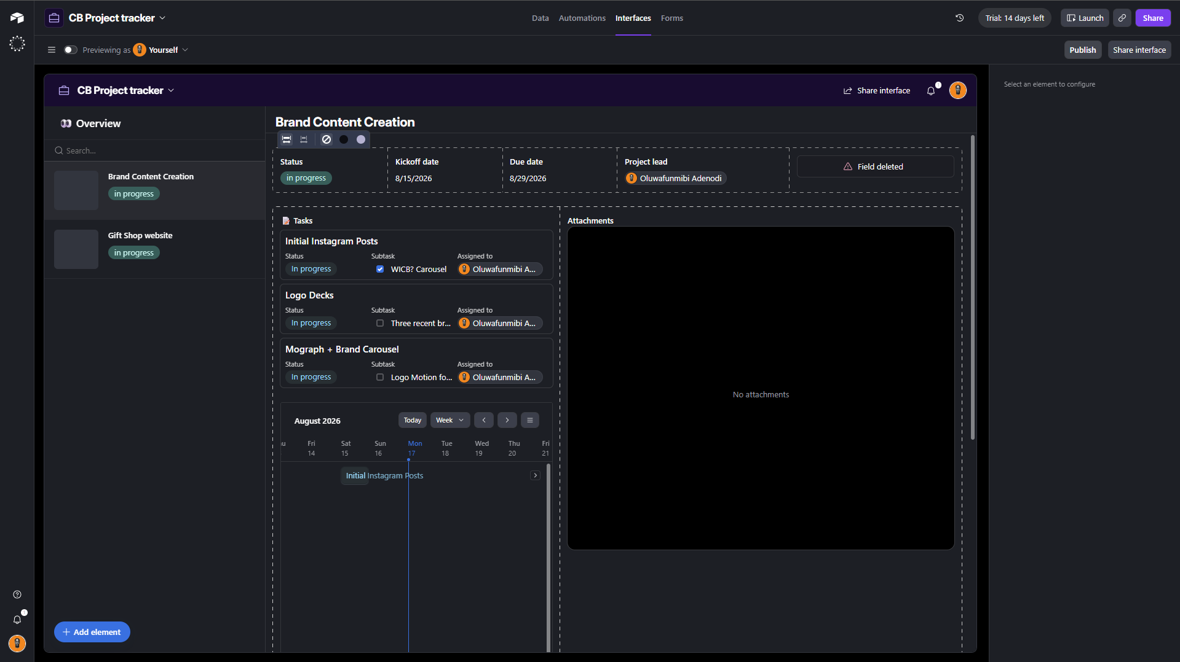This screenshot has width=1180, height=662.
Task: Check the Three recent br... subtask
Action: [x=380, y=323]
